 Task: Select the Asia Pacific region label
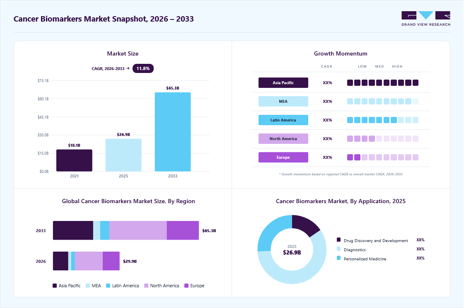click(x=283, y=82)
